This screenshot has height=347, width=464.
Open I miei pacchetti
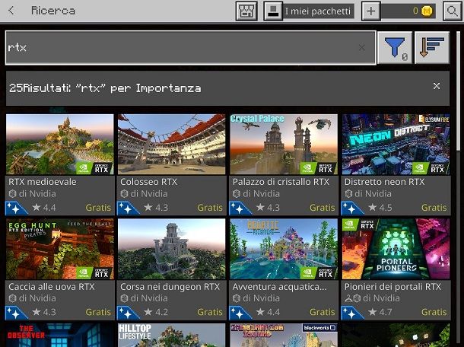tap(318, 11)
